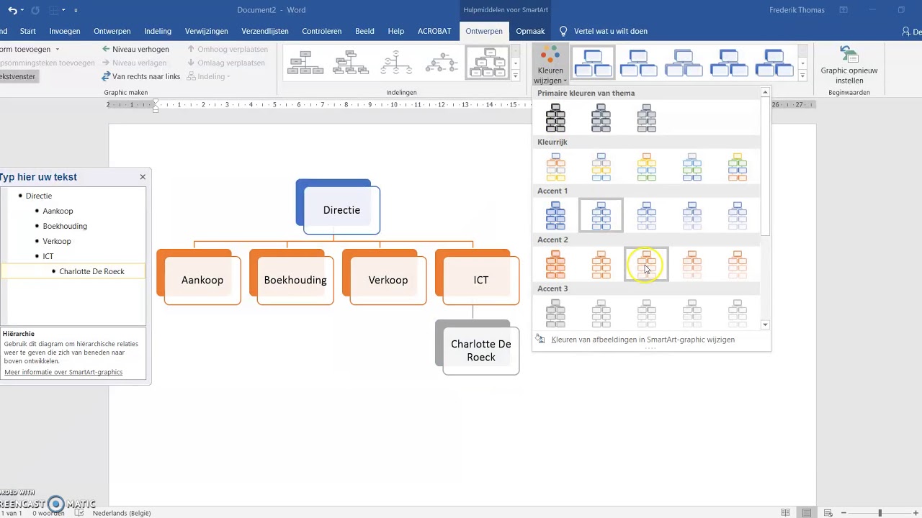922x518 pixels.
Task: Select third circular layout thumbnail in Indelingen
Action: pyautogui.click(x=396, y=63)
